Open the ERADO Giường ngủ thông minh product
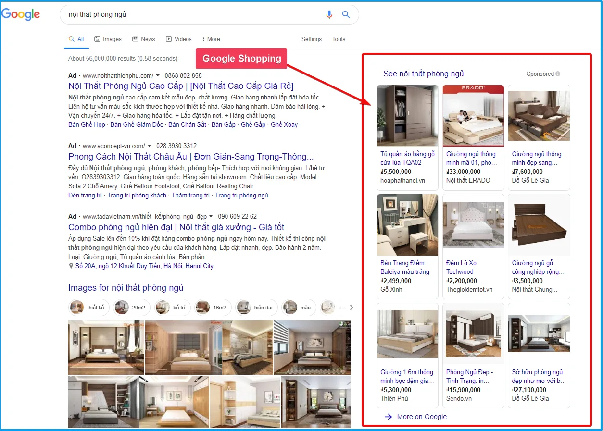Screen dimensions: 603x431 (x=473, y=137)
